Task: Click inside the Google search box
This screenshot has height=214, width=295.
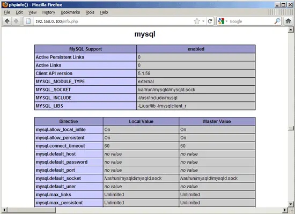Action: (x=251, y=21)
